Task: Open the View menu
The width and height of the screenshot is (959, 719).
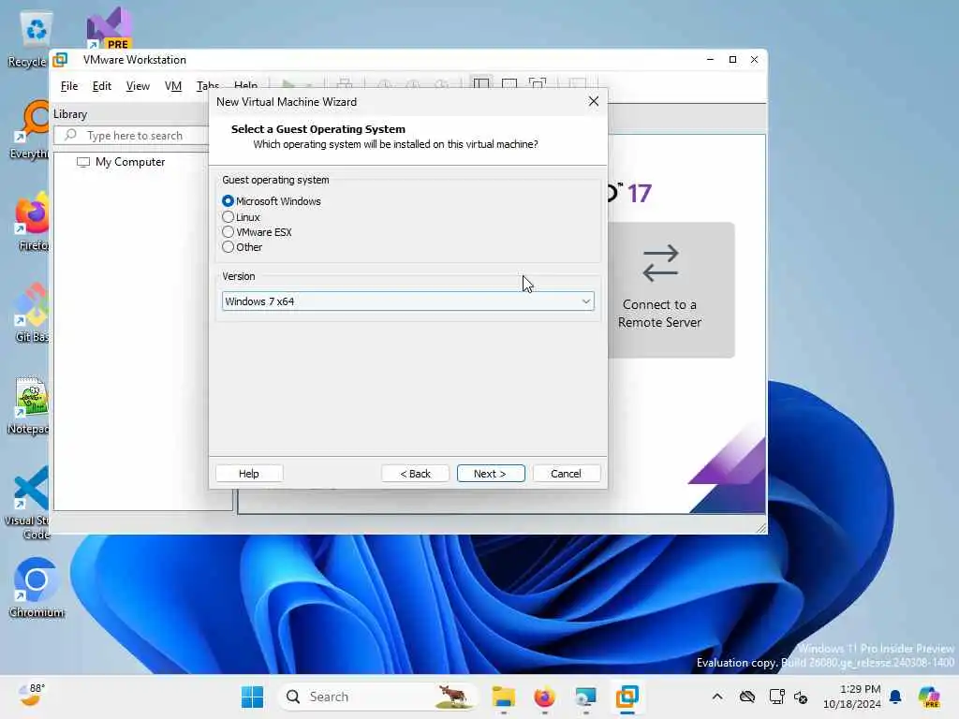Action: point(138,86)
